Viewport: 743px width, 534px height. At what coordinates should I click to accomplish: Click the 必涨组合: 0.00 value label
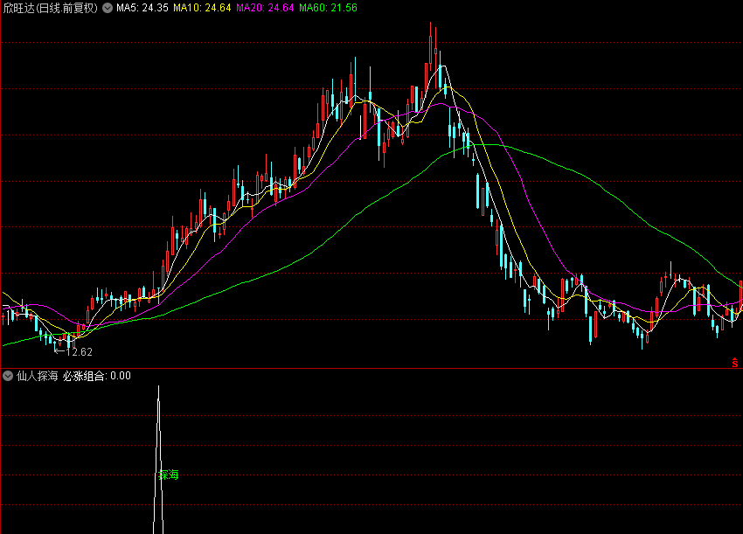click(97, 376)
